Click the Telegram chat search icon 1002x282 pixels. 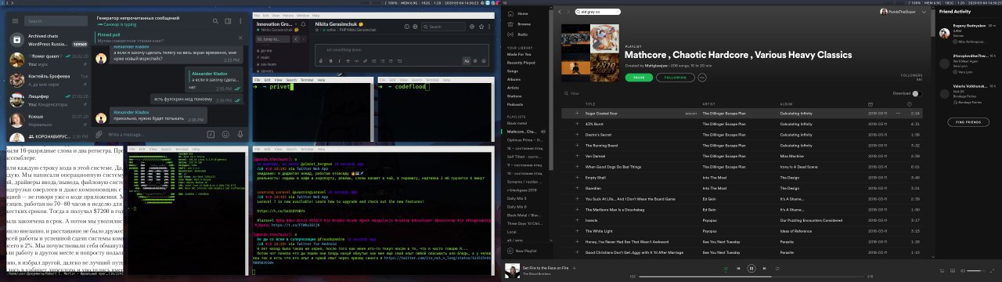pyautogui.click(x=215, y=21)
